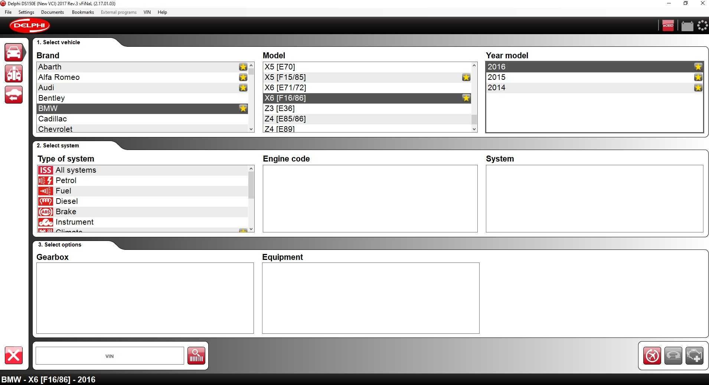Toggle favorite star for Abarth
709x385 pixels.
click(243, 67)
